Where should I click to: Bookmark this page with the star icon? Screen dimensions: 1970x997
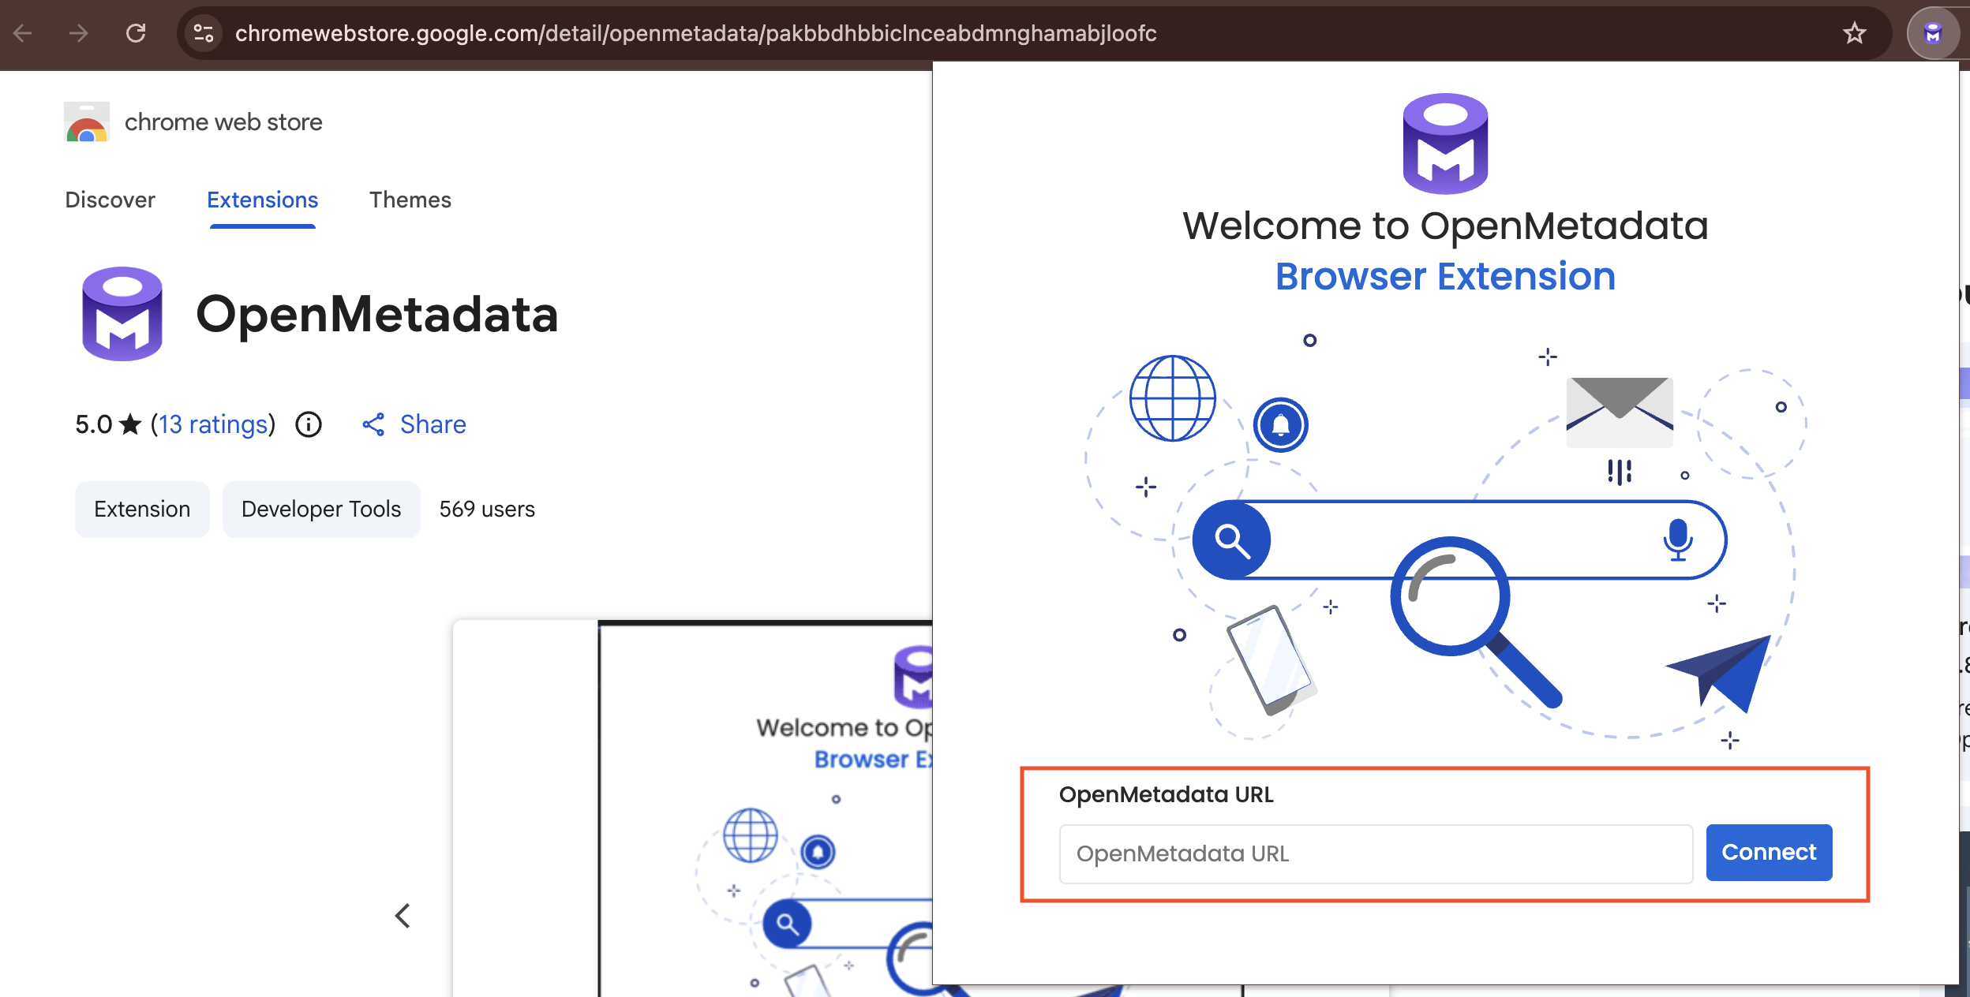[1854, 33]
